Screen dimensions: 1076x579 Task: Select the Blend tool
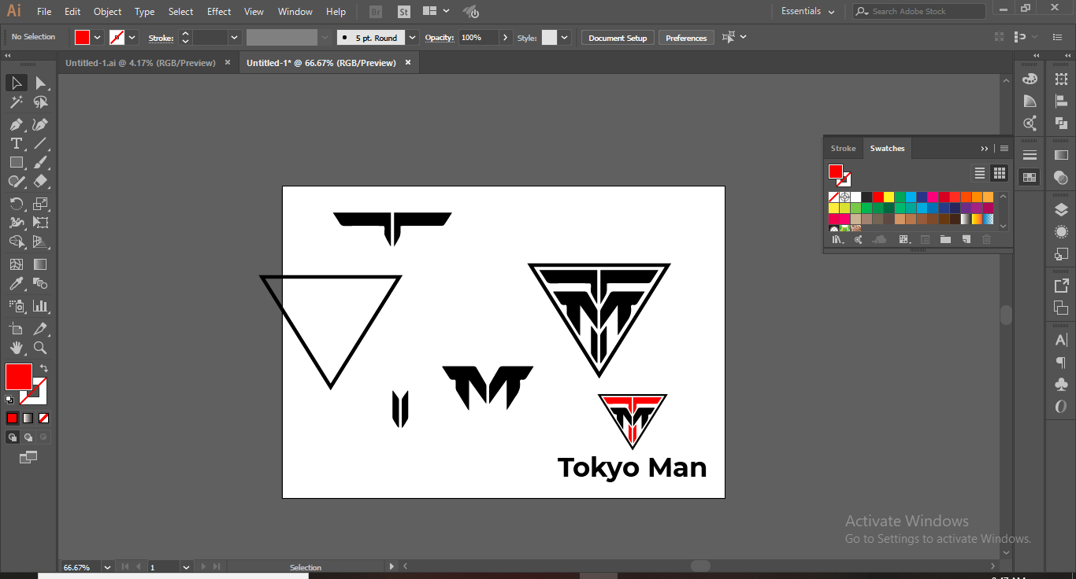pyautogui.click(x=40, y=283)
